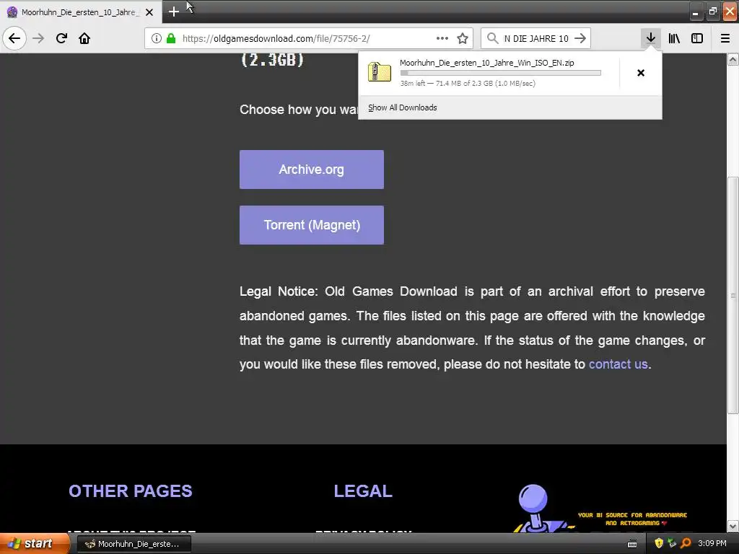This screenshot has height=554, width=739.
Task: Go back to the previous page
Action: click(x=14, y=38)
